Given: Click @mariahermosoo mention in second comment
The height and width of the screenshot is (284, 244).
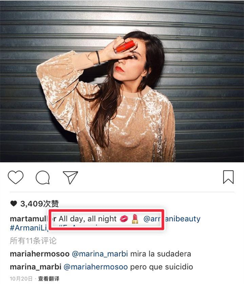Looking at the screenshot, I should pyautogui.click(x=96, y=267).
